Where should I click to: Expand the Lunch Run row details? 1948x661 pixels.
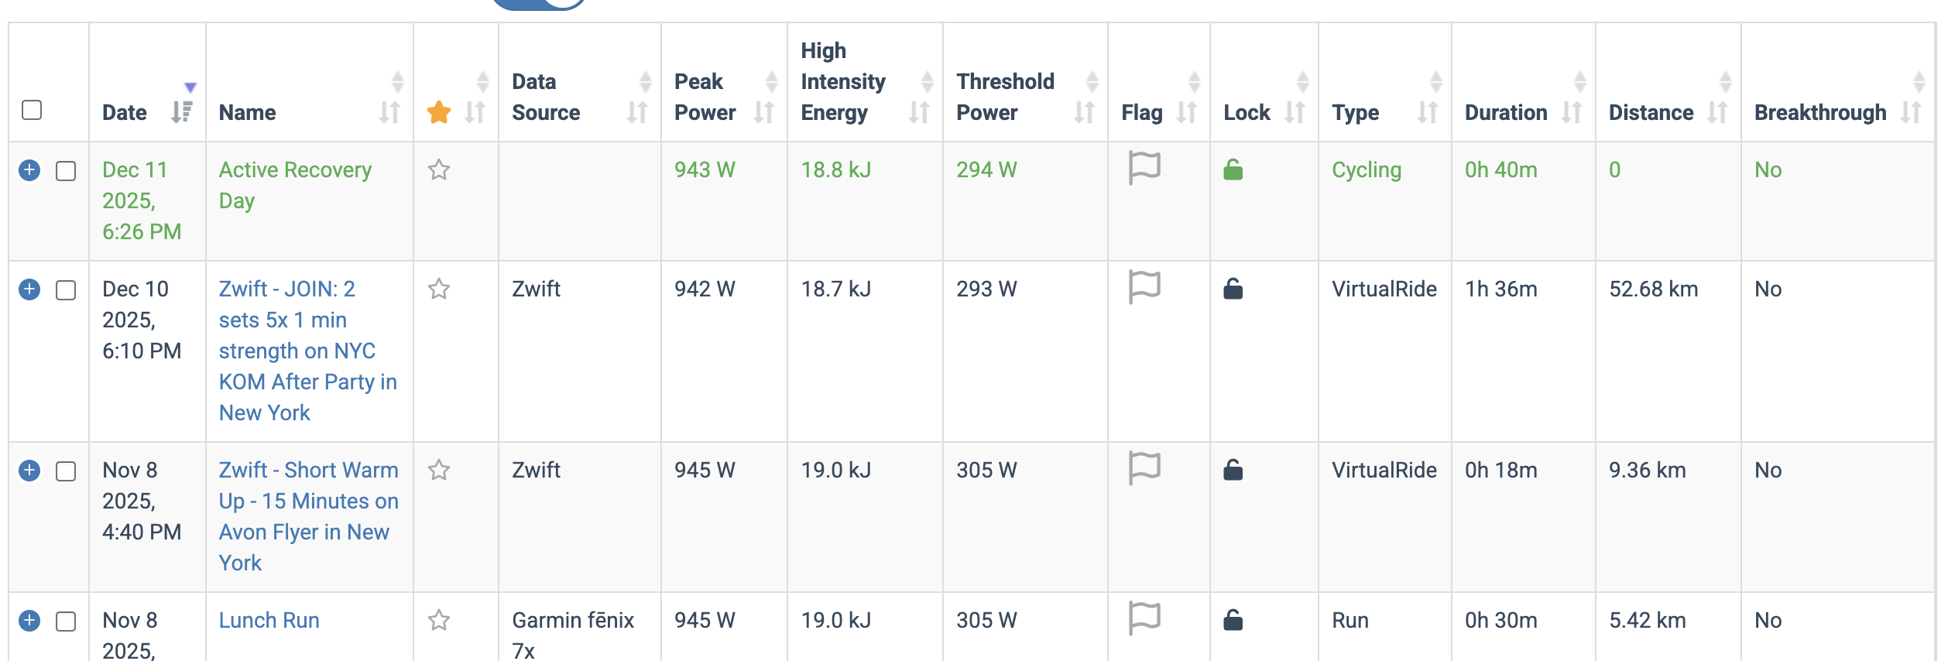[x=29, y=621]
